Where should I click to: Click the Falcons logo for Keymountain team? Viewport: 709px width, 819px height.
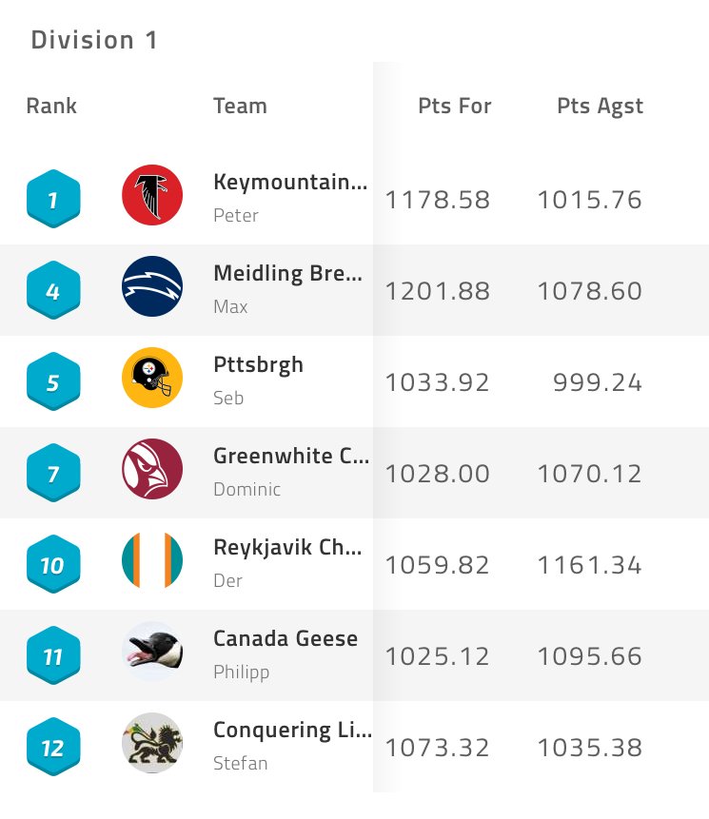(x=152, y=195)
